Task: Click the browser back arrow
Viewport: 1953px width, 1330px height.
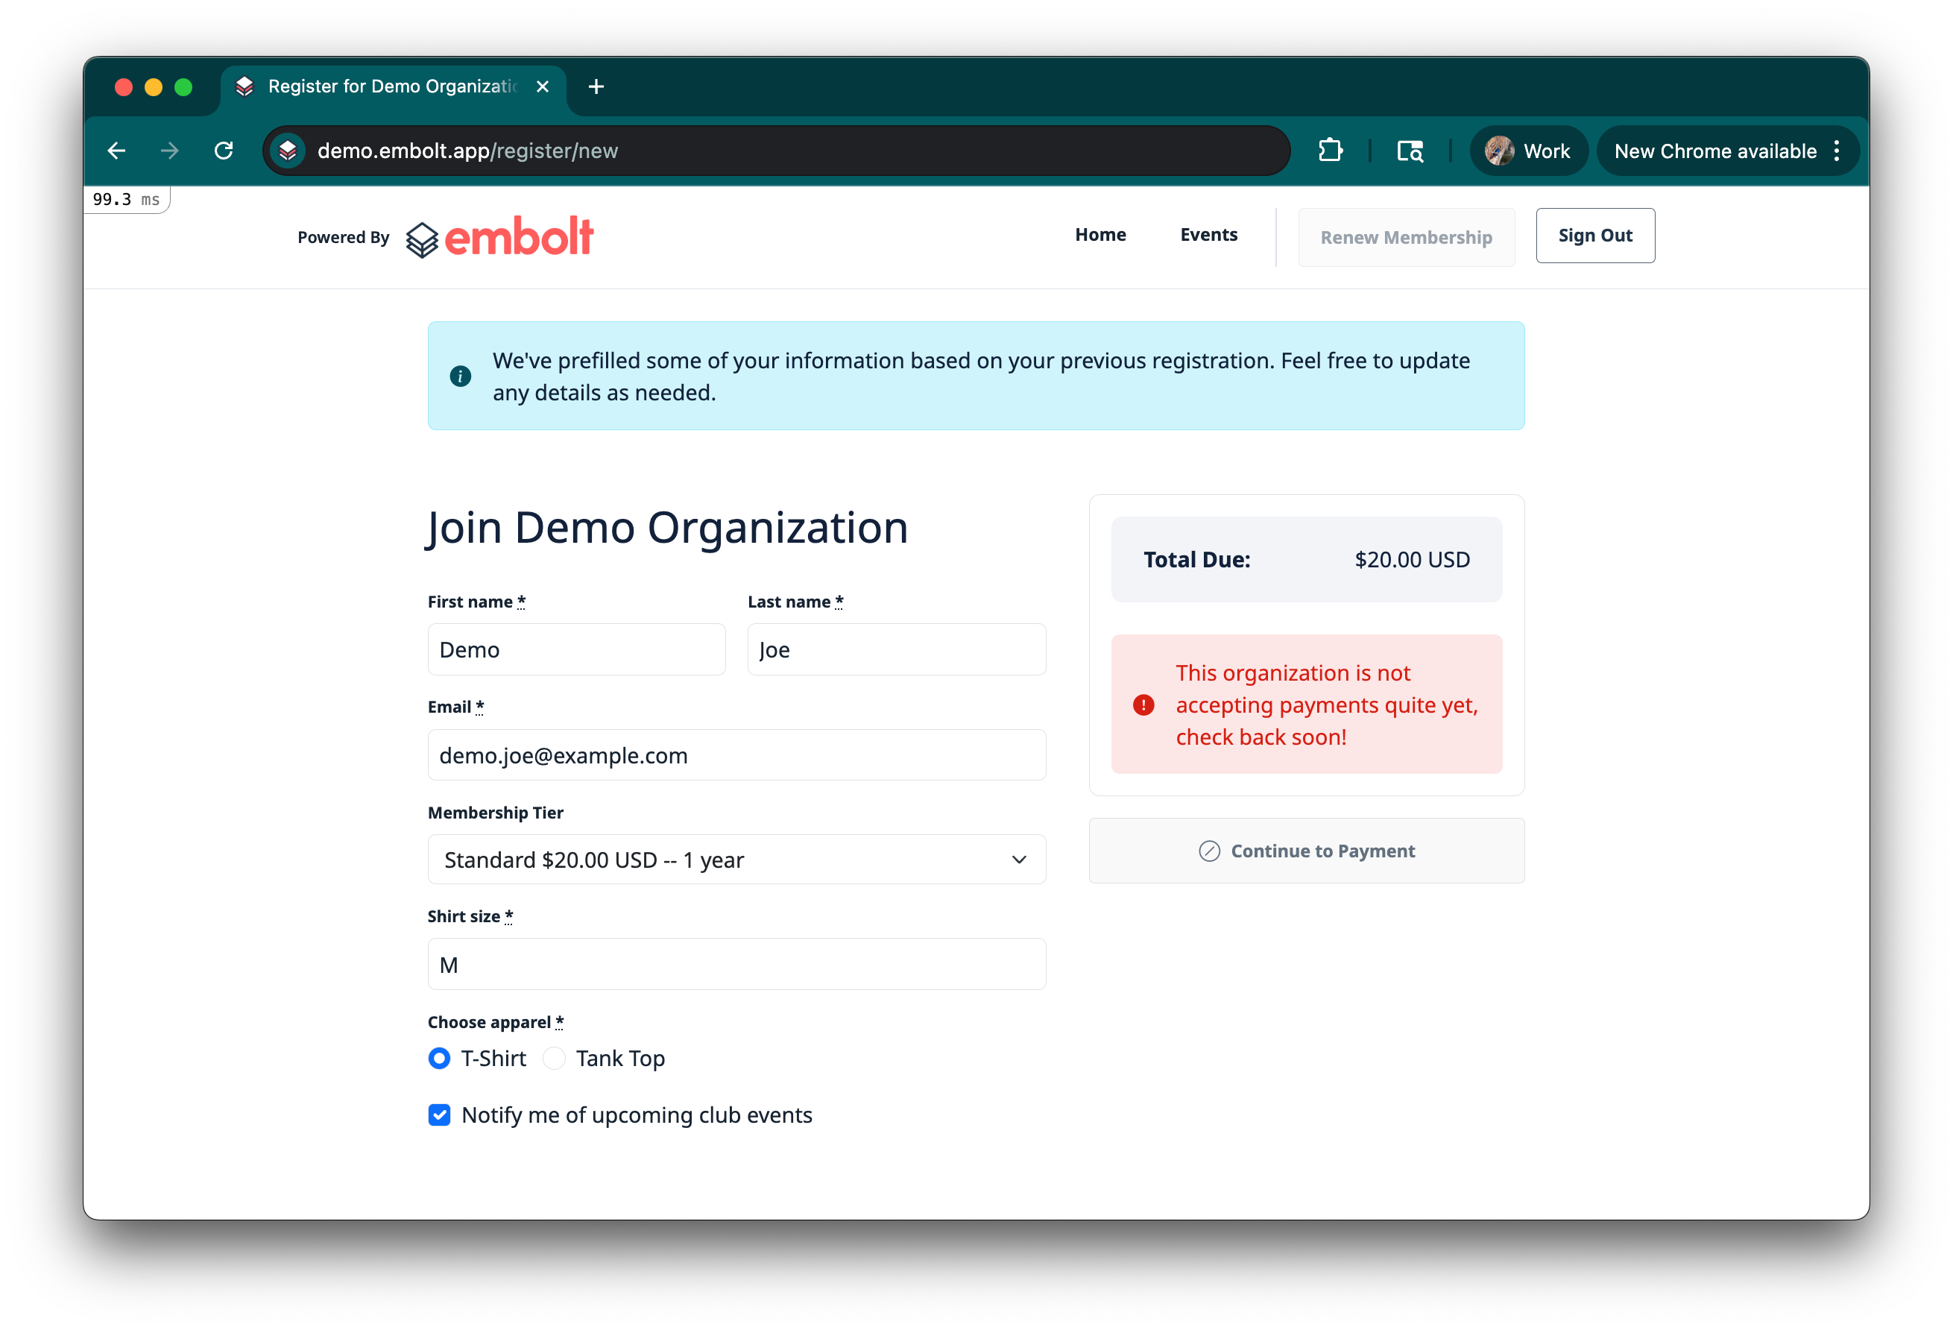Action: (117, 151)
